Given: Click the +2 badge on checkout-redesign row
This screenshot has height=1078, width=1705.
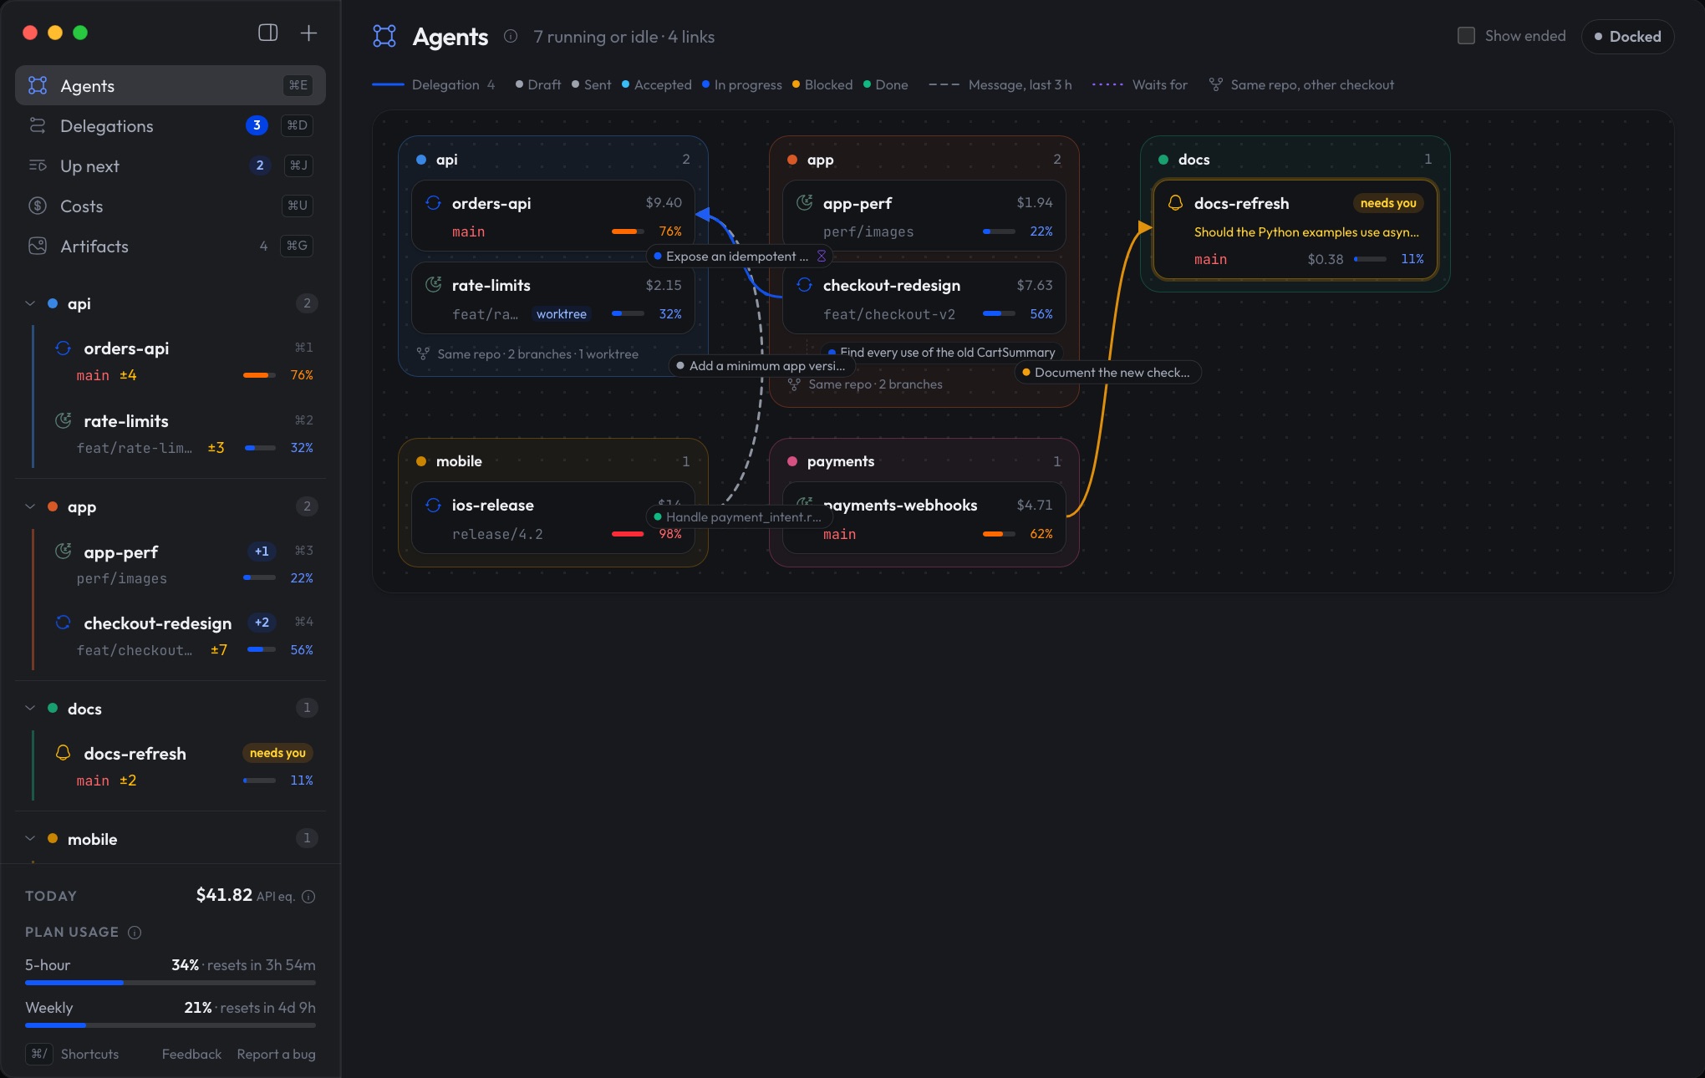Looking at the screenshot, I should (262, 623).
